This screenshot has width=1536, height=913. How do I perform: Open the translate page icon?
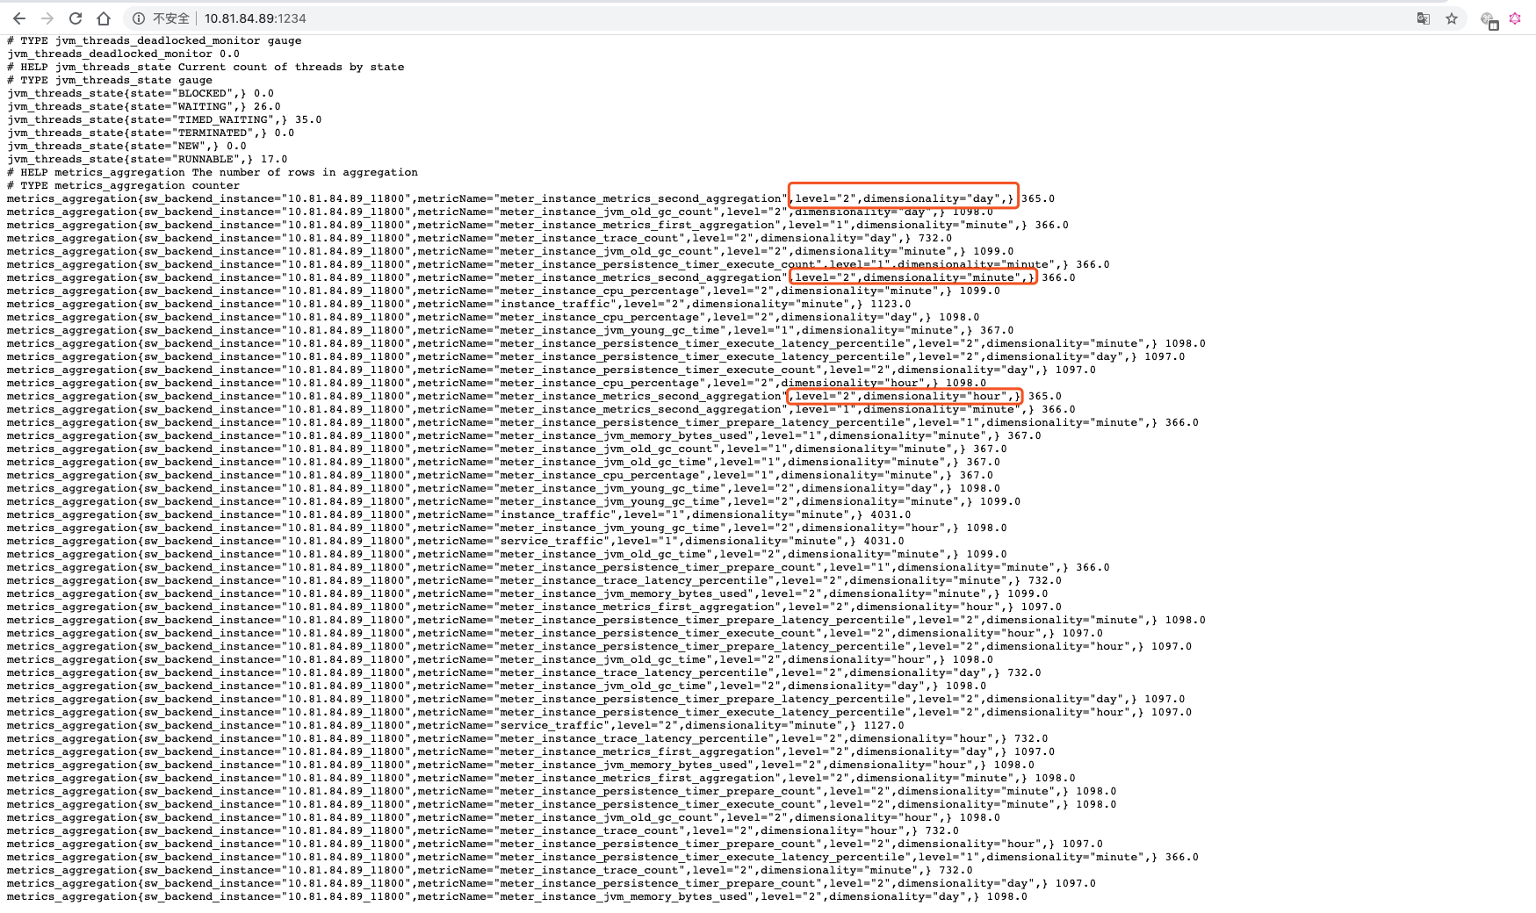pos(1424,18)
